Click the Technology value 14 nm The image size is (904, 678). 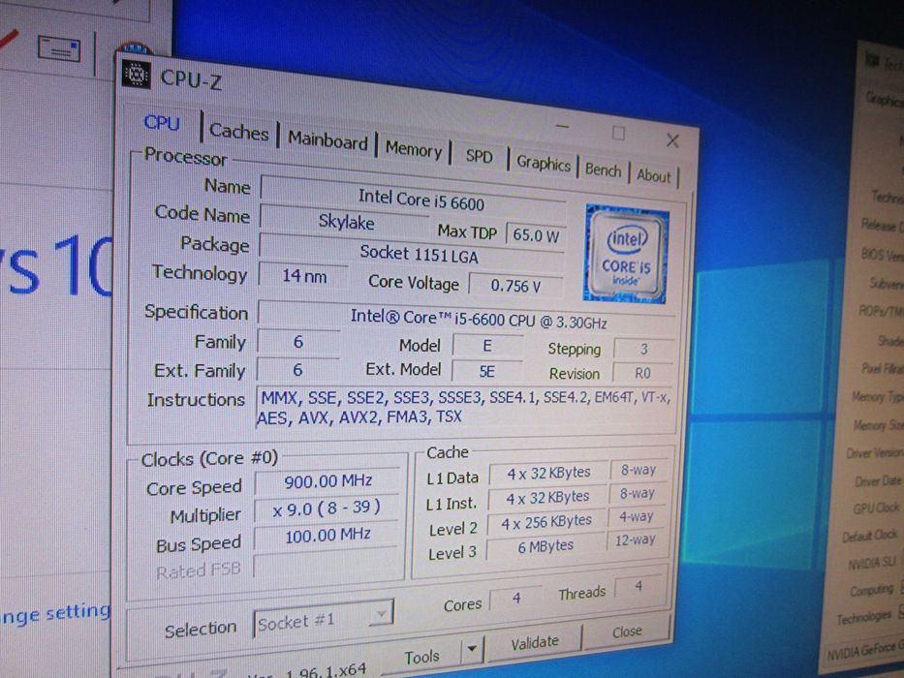304,276
